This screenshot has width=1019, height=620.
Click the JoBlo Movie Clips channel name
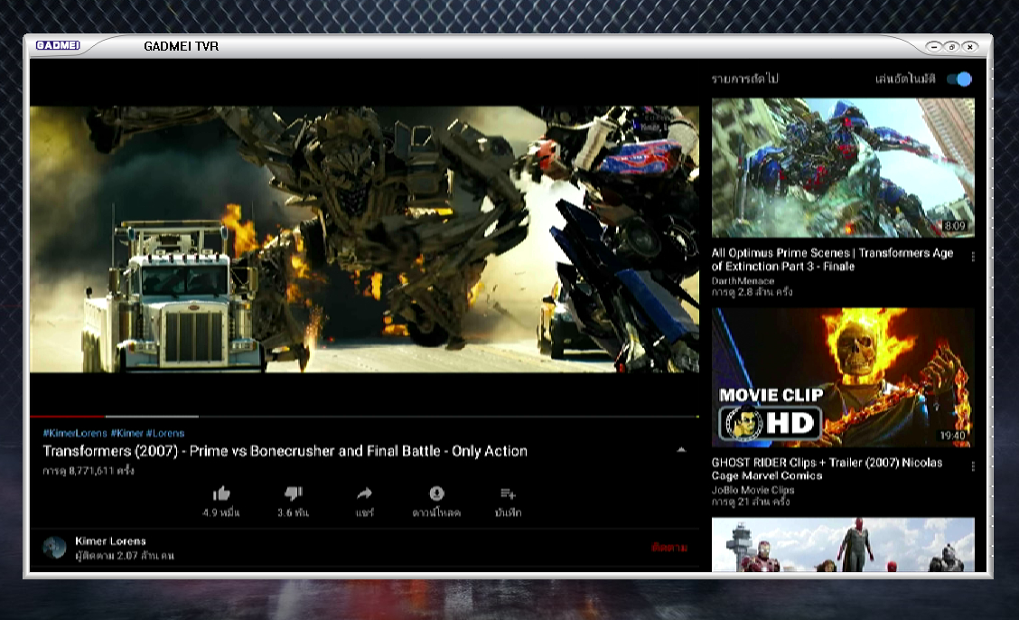[x=753, y=490]
